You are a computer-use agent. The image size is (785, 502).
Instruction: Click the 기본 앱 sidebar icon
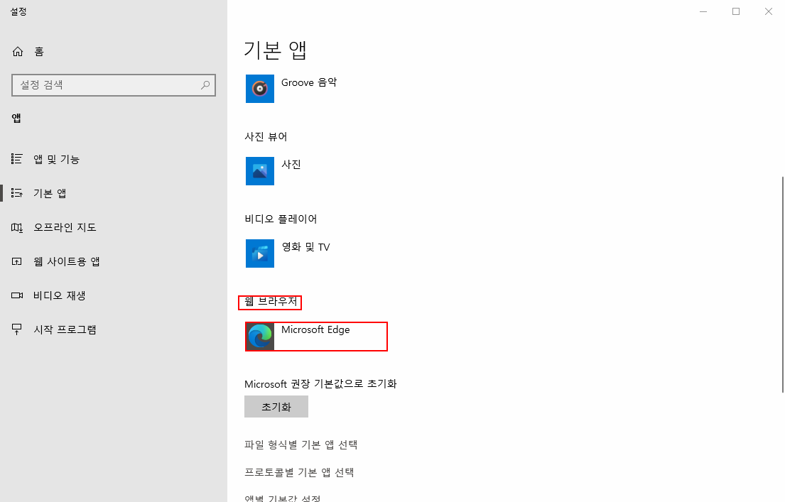16,193
